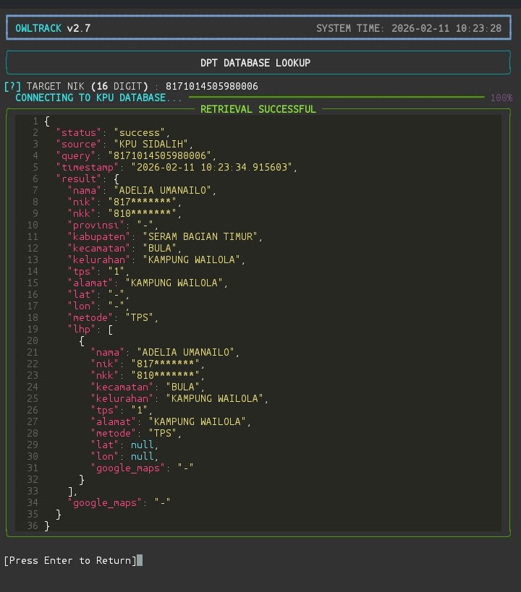Click the NIK number entered after the TARGET NIK prompt
Screen dimensions: 521x592
(x=212, y=87)
